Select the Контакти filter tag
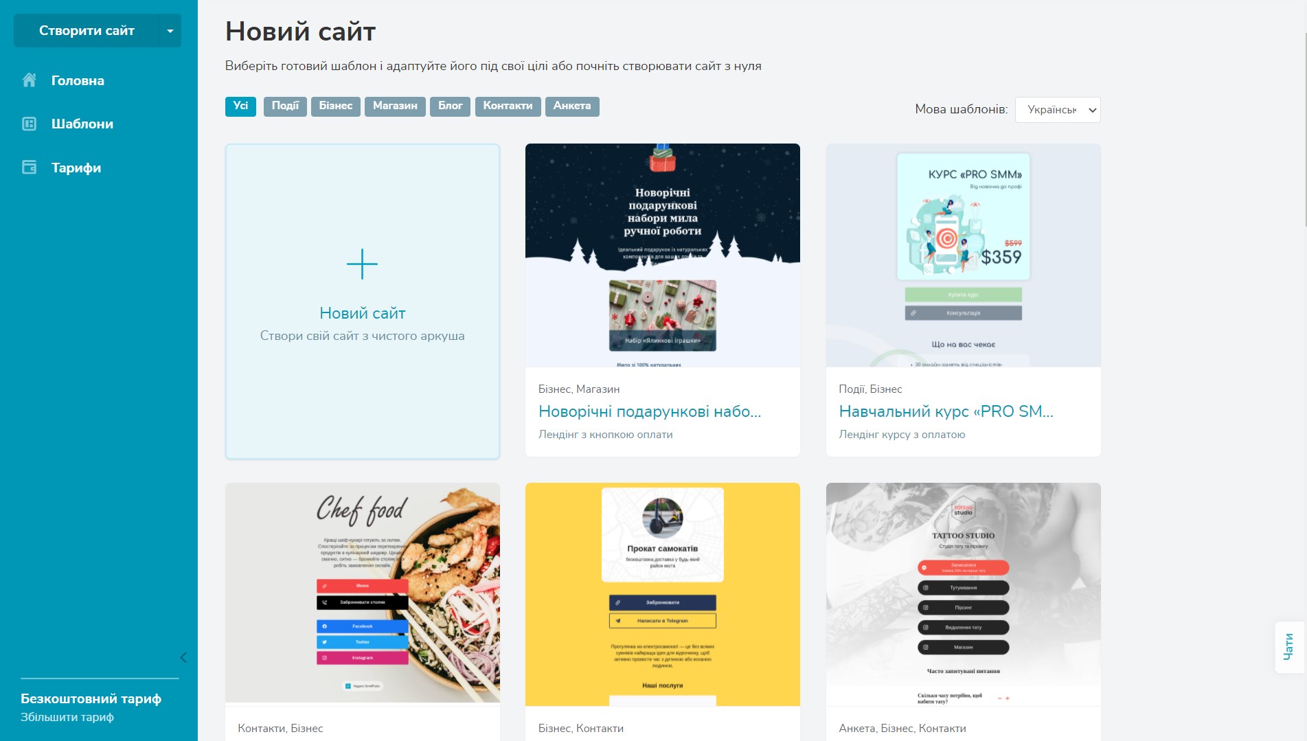 pos(508,106)
